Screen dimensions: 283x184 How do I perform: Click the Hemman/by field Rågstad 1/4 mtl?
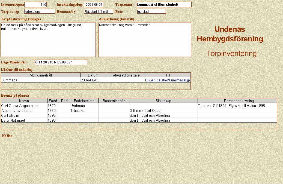(x=98, y=11)
